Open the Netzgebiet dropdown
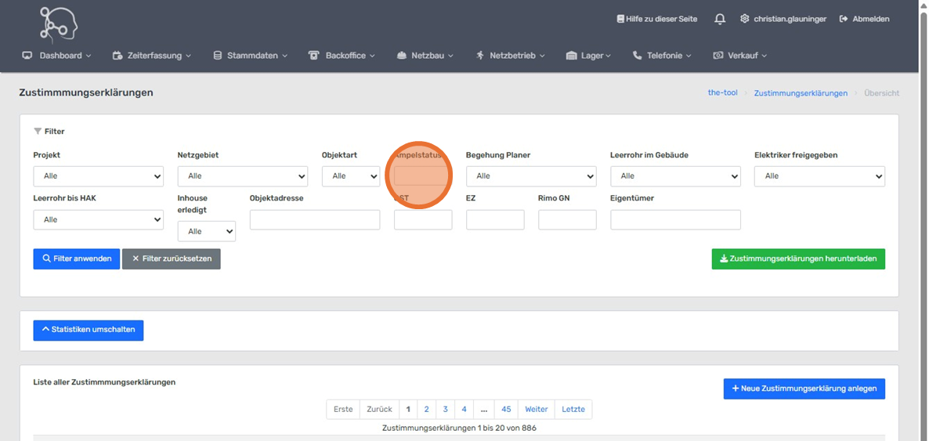Viewport: 929px width, 441px height. (x=242, y=176)
